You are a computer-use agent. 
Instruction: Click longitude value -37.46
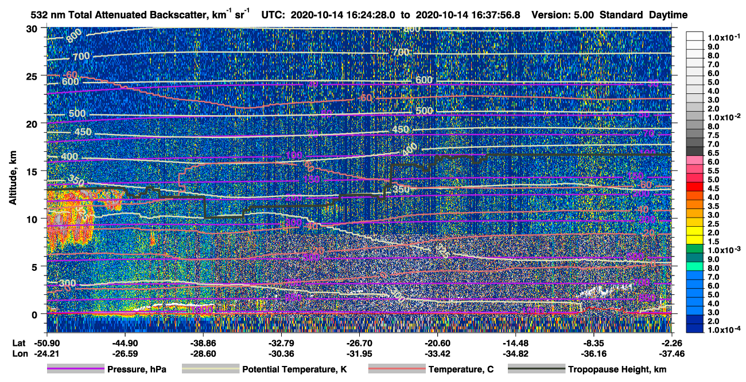(672, 354)
